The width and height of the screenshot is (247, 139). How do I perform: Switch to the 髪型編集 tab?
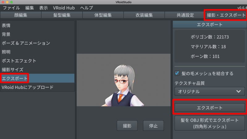[62, 15]
